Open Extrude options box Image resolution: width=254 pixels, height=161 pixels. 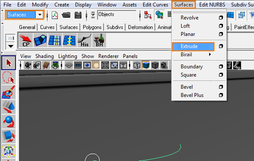click(221, 46)
